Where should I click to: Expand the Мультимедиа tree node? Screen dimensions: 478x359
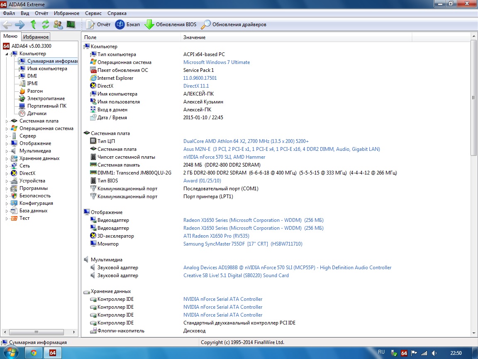pyautogui.click(x=7, y=151)
